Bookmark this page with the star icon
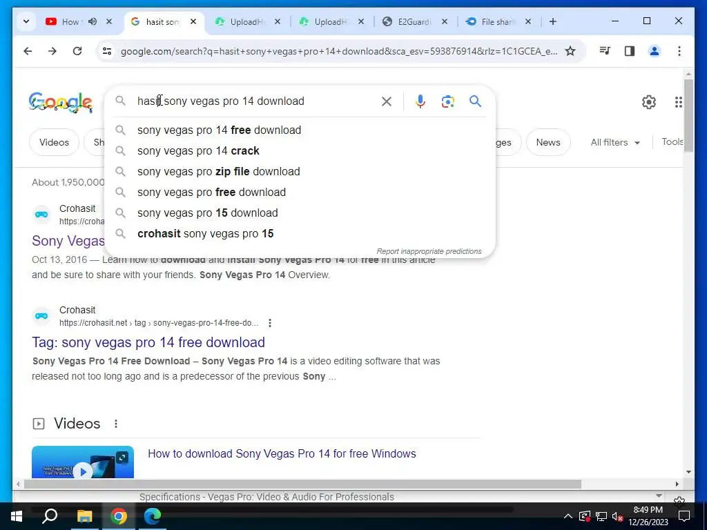The height and width of the screenshot is (530, 707). pyautogui.click(x=570, y=51)
